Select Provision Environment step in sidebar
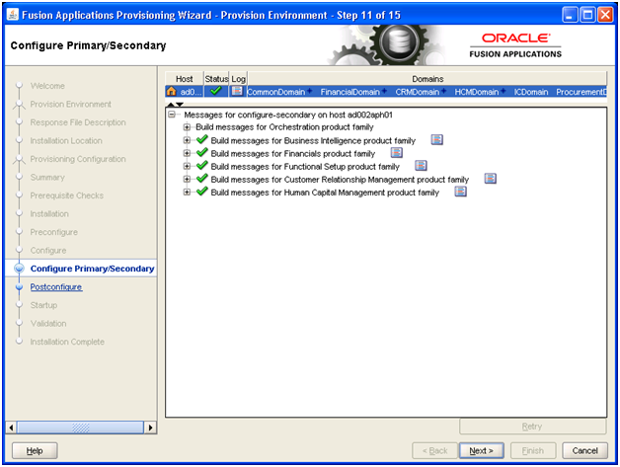The height and width of the screenshot is (467, 620). pyautogui.click(x=71, y=104)
